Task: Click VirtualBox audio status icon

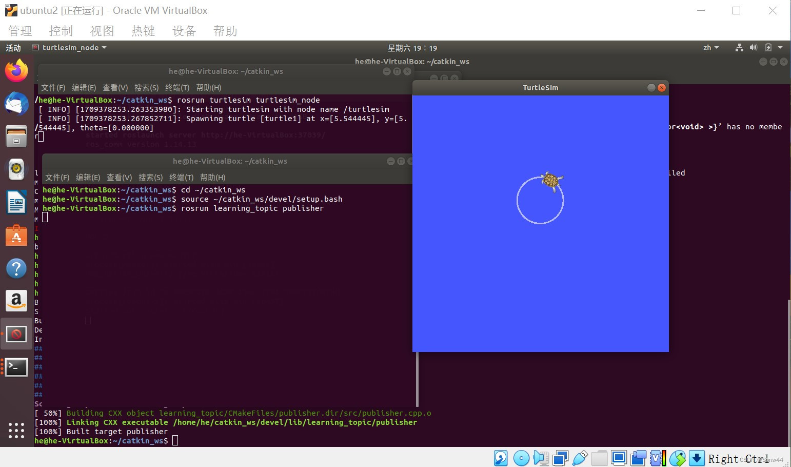Action: click(541, 458)
